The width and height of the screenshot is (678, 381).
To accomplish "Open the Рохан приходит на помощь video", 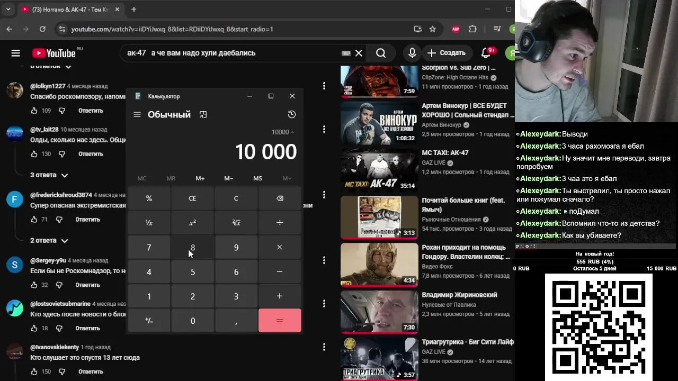I will 379,264.
